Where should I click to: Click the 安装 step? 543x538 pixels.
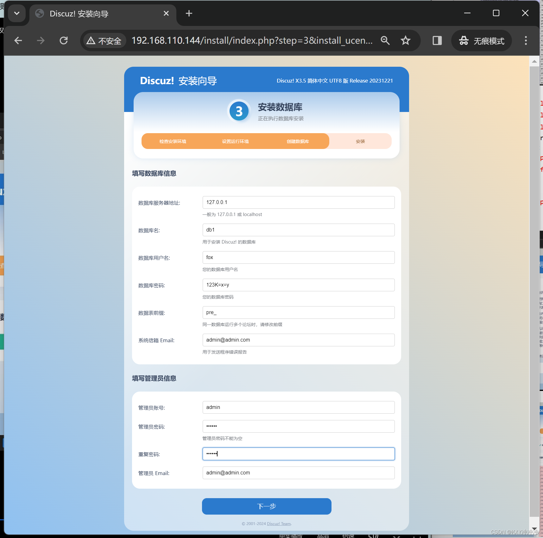pos(360,141)
